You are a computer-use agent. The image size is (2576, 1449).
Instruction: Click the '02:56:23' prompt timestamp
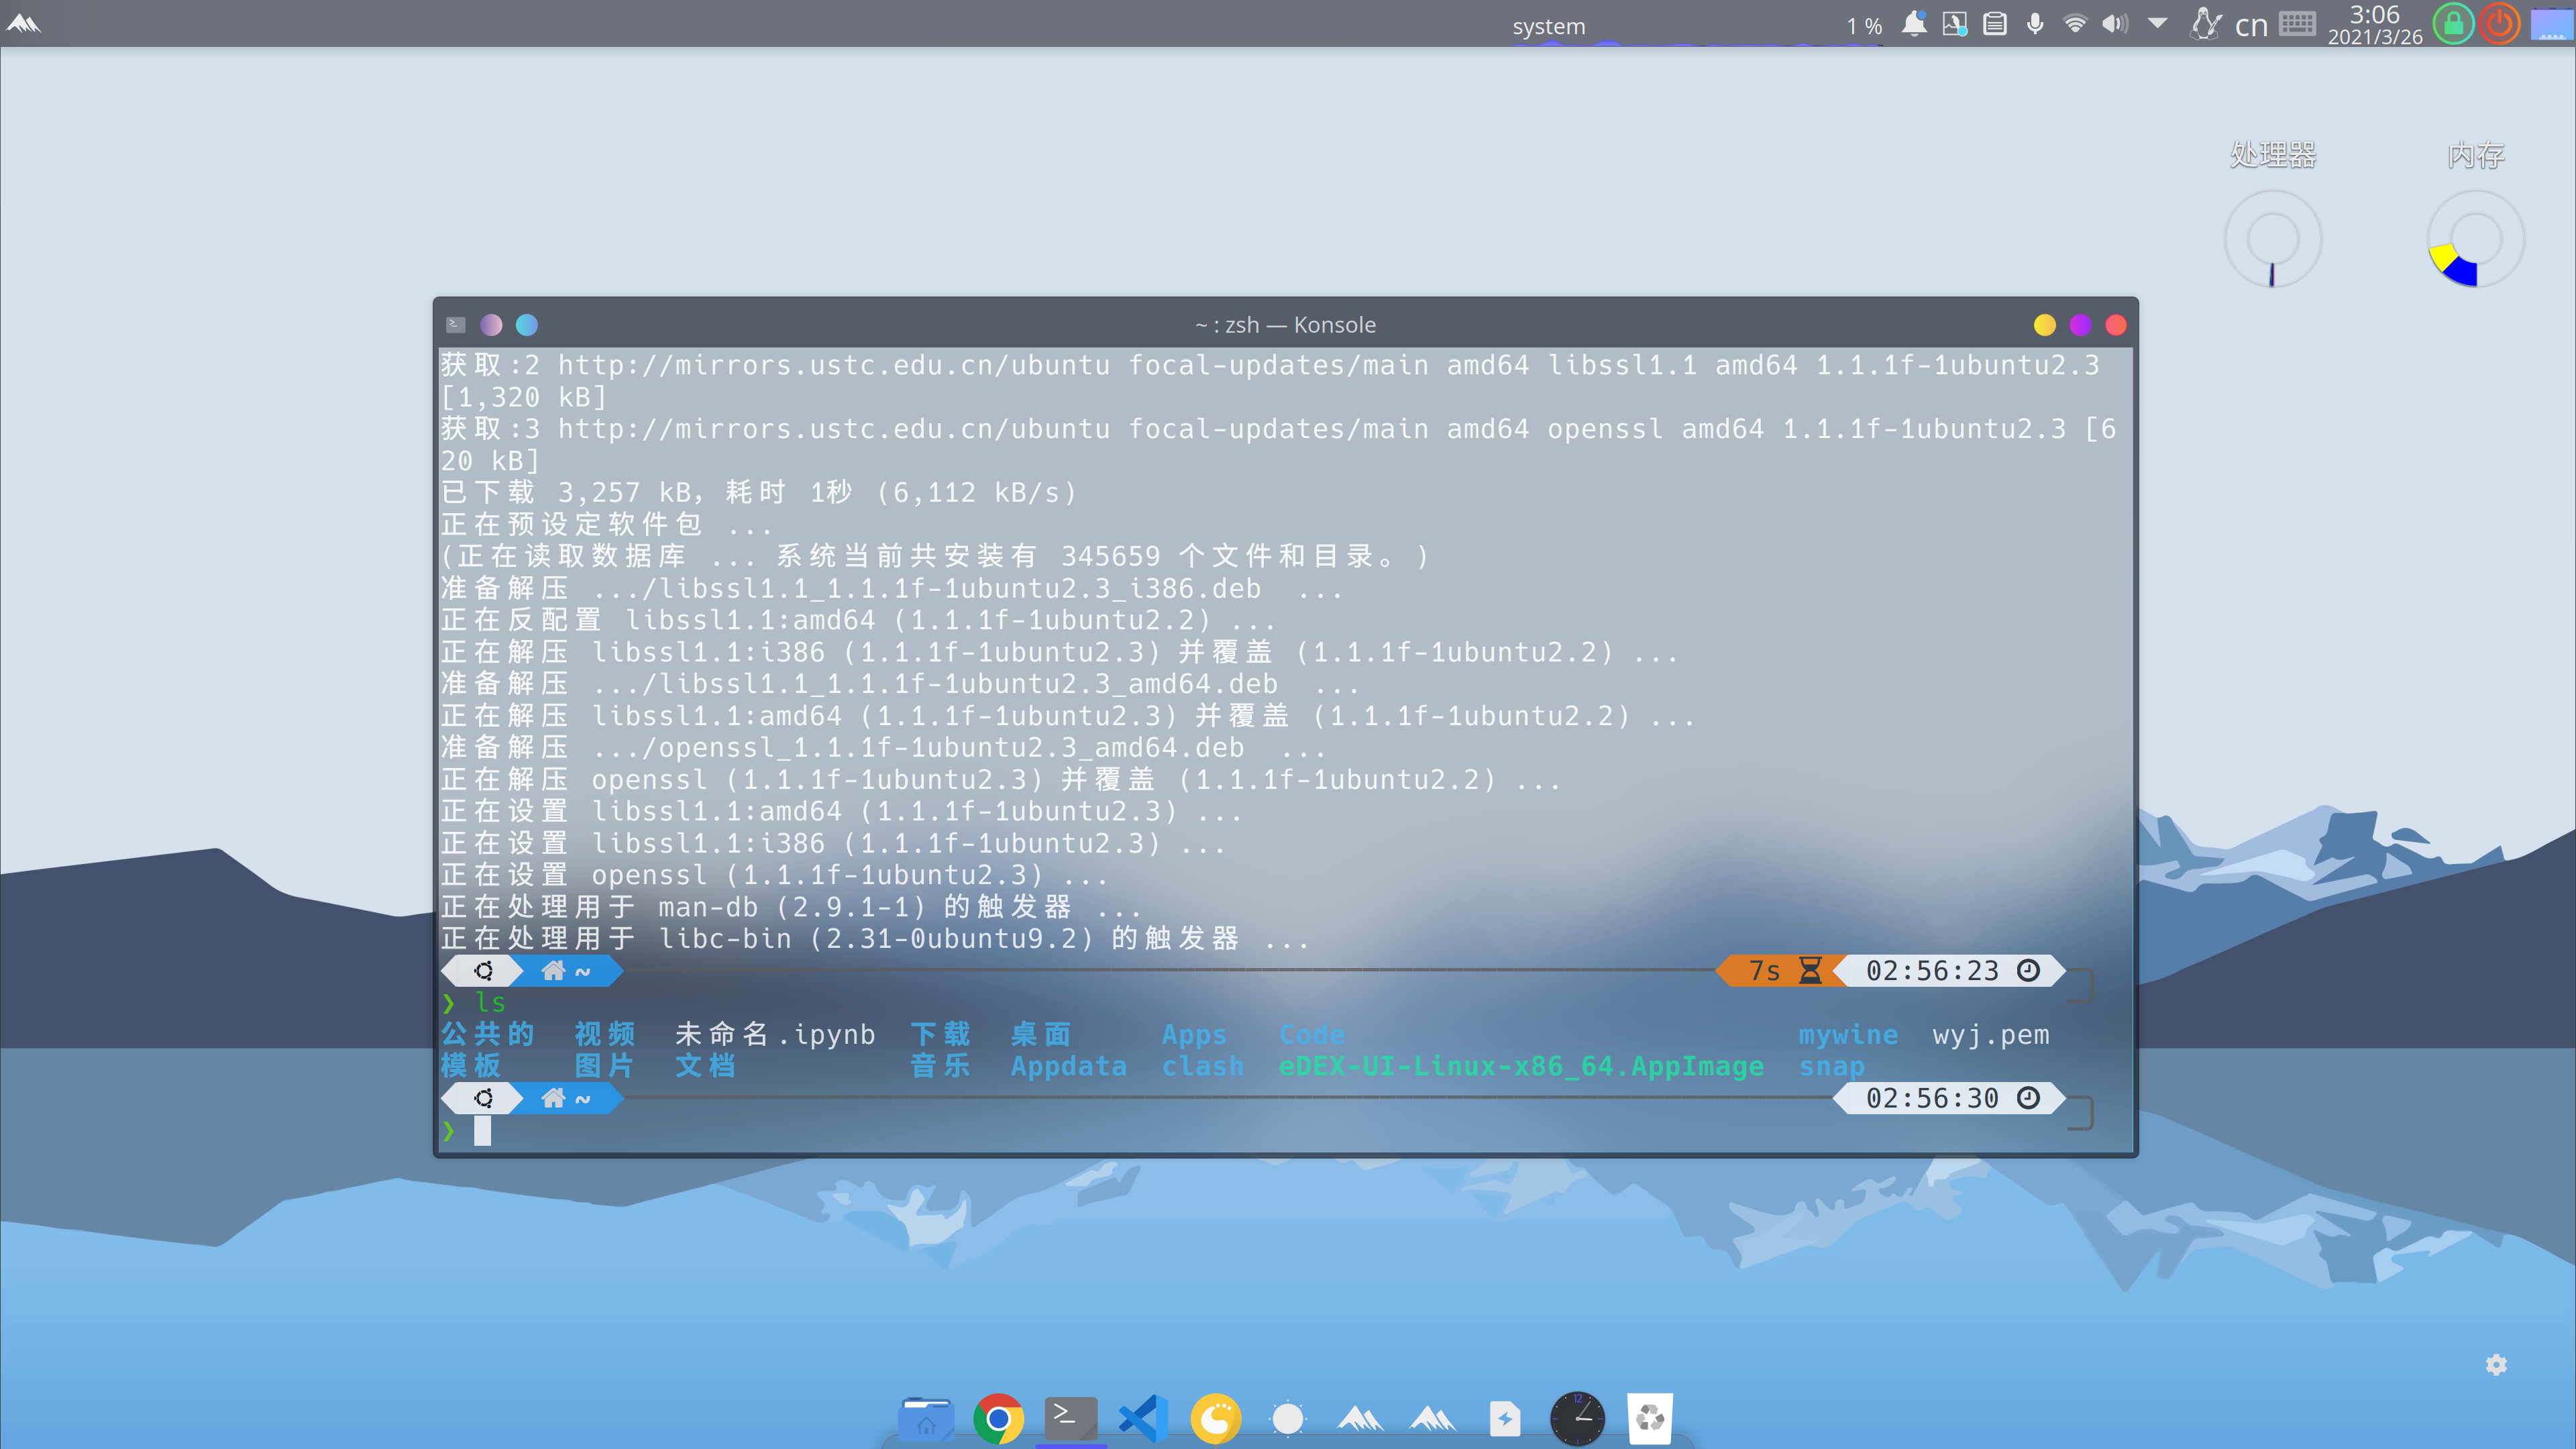pos(1932,971)
